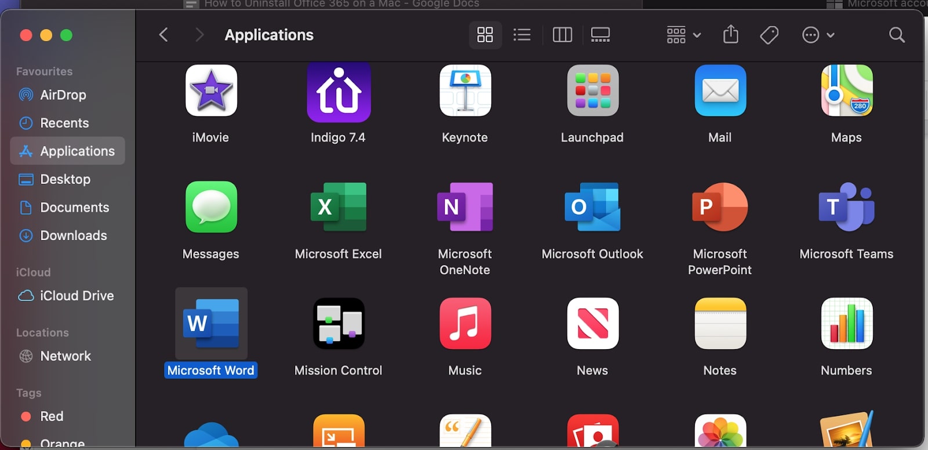This screenshot has width=928, height=450.
Task: Click the Applications window title
Action: click(x=269, y=35)
